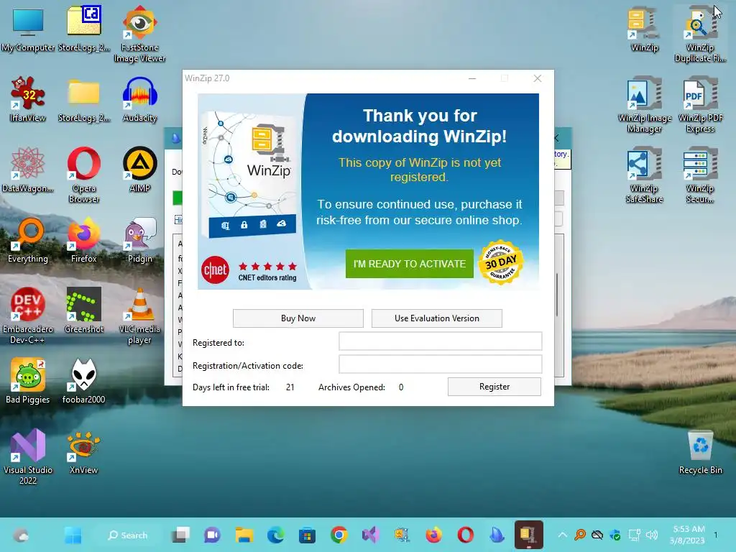Screen dimensions: 736x552
Task: Launch WinZip PDF Express shortcut
Action: (700, 104)
